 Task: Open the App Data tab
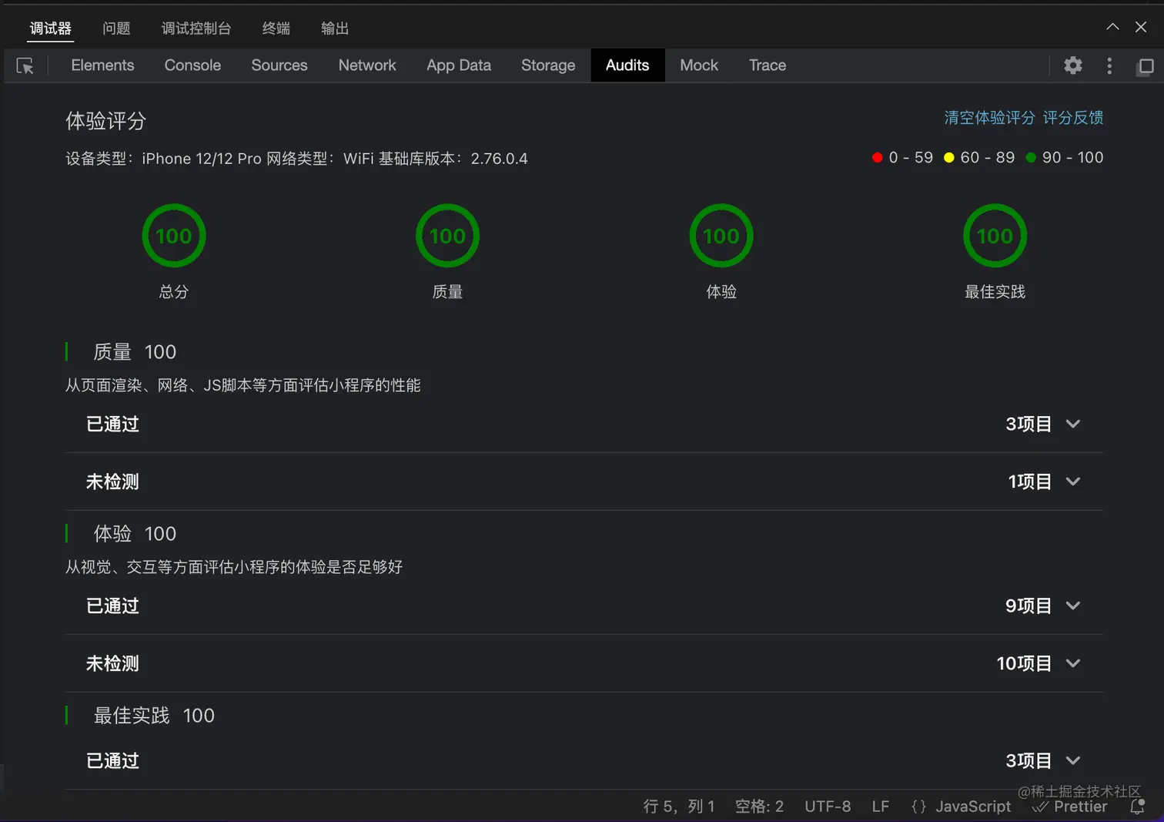coord(459,65)
